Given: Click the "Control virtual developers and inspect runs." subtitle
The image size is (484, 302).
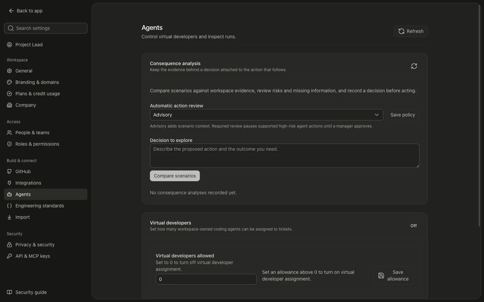Looking at the screenshot, I should 189,37.
